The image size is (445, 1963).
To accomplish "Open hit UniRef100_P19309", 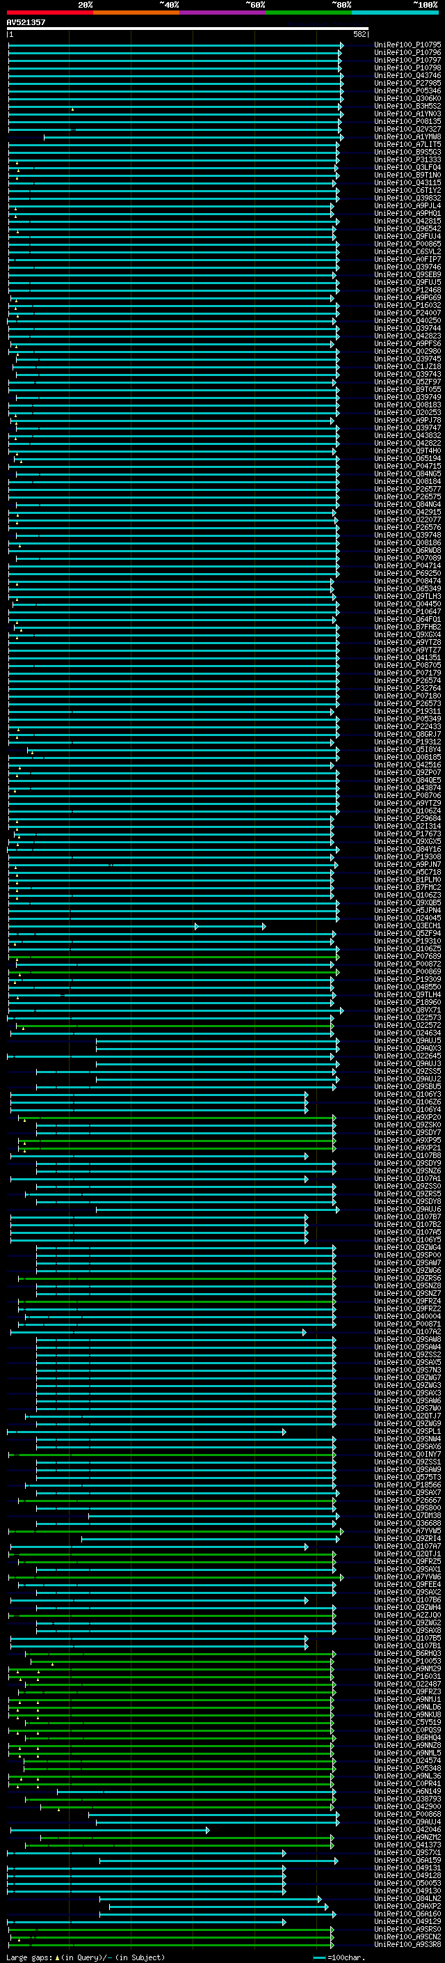I will pos(407,979).
